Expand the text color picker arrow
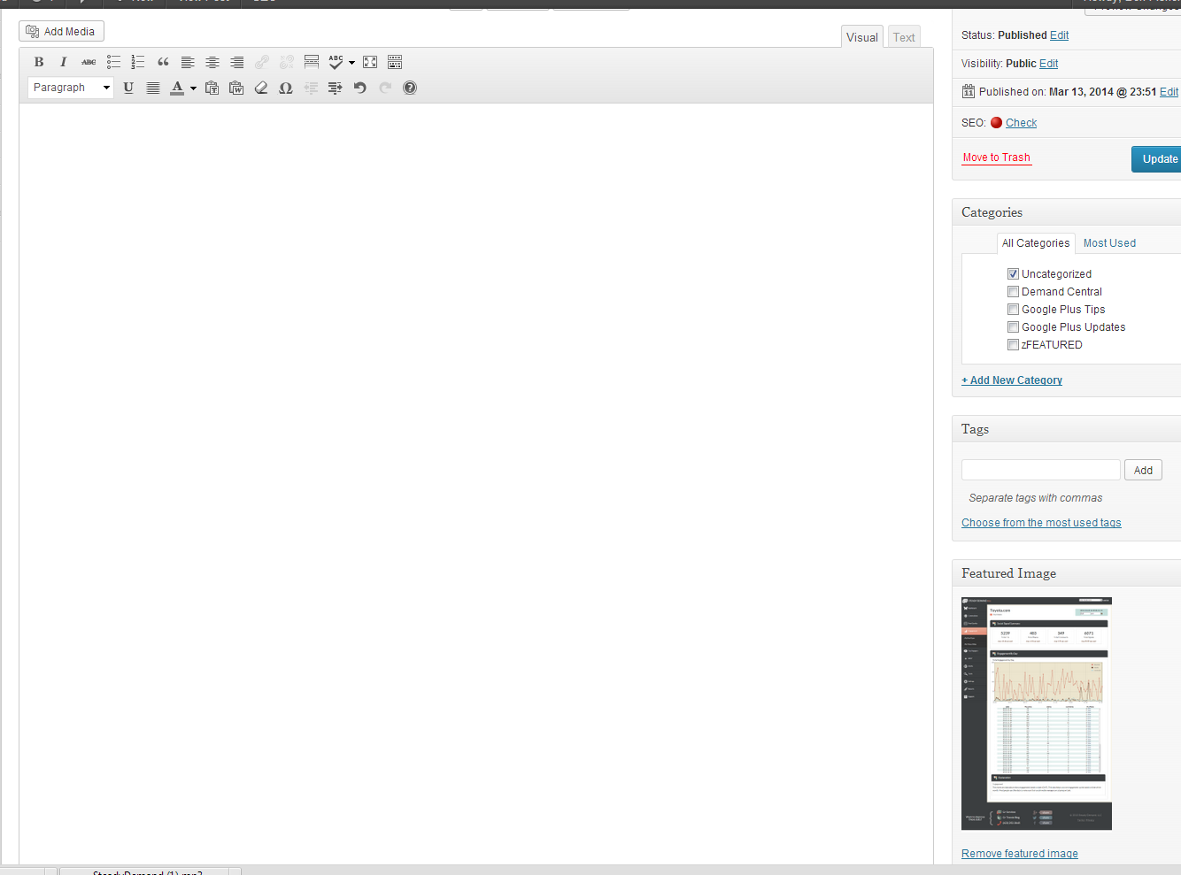Viewport: 1181px width, 875px height. coord(193,88)
